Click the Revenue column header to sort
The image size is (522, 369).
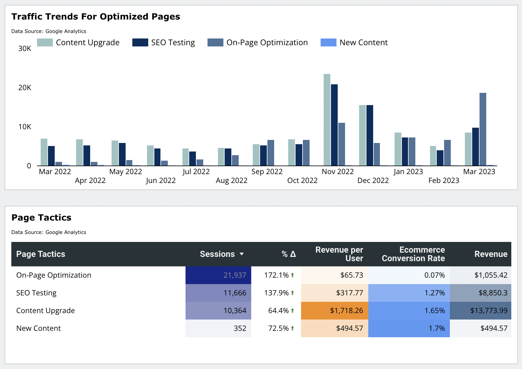pos(491,254)
